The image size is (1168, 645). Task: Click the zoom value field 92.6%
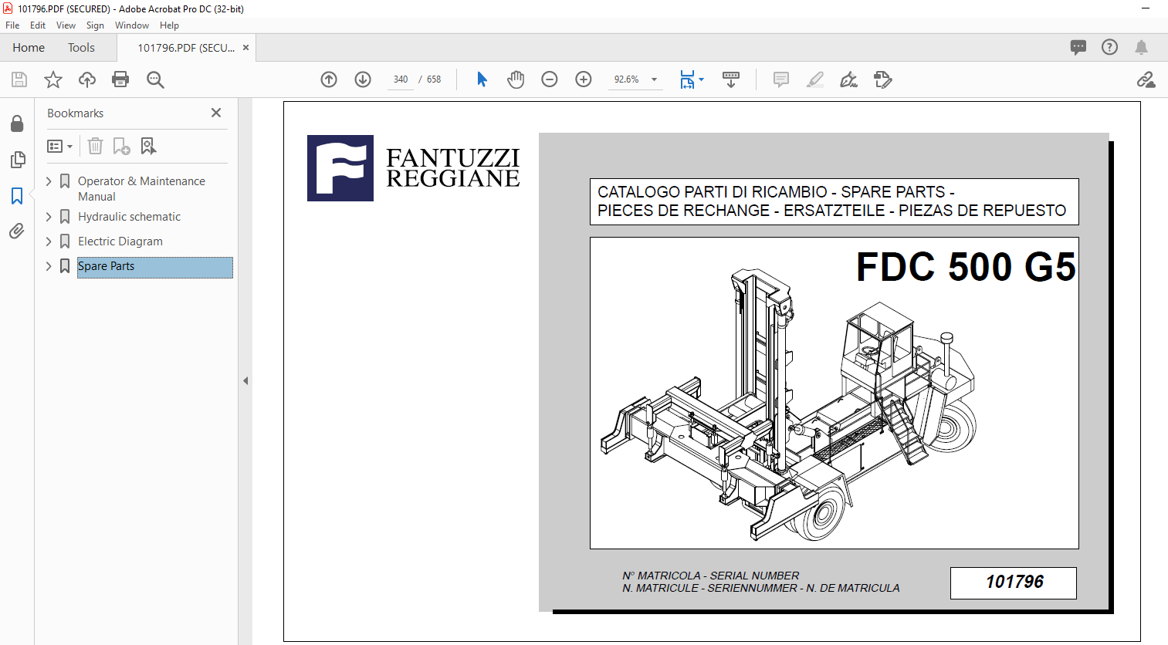626,79
